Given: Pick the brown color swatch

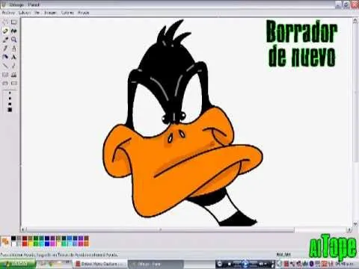Looking at the screenshot, I should [86, 238].
